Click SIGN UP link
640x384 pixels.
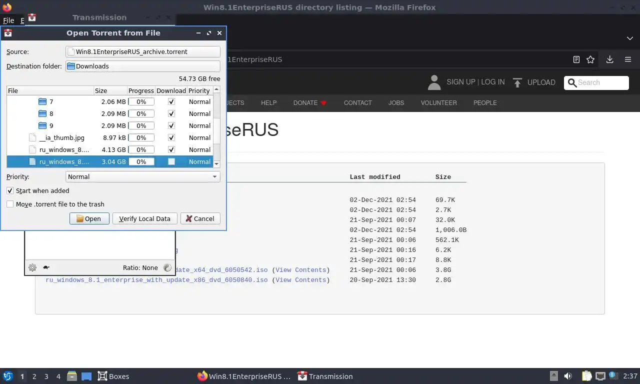460,82
